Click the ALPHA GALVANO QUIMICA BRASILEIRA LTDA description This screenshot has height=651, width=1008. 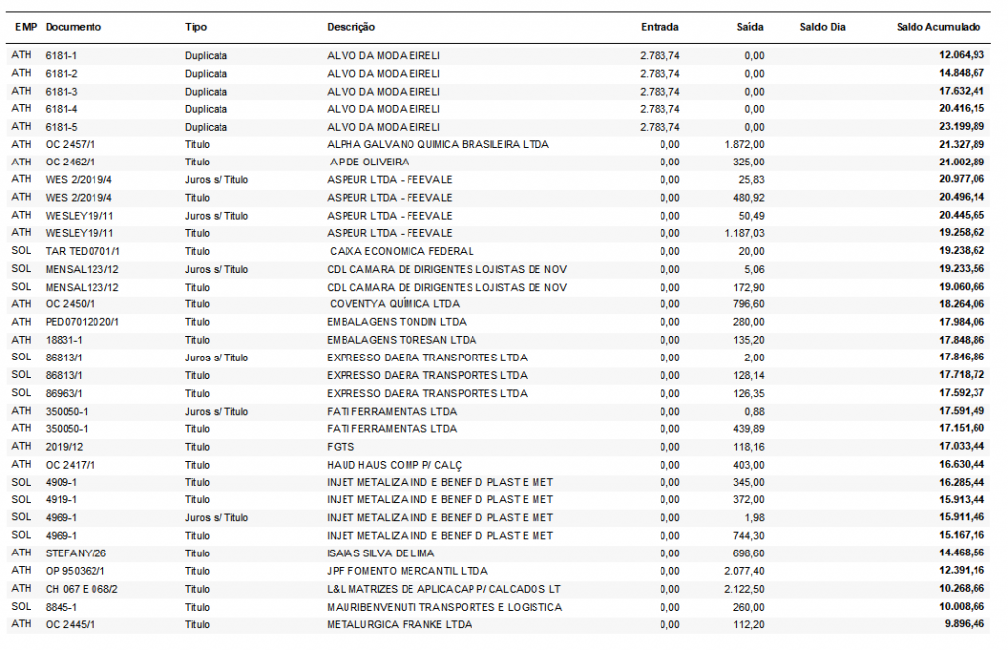click(439, 145)
